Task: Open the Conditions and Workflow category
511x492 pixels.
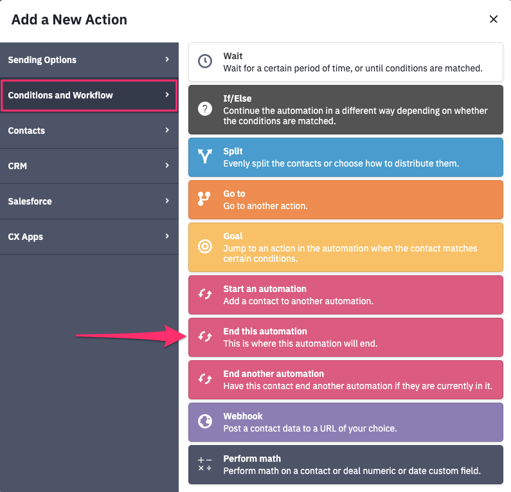Action: pos(89,95)
